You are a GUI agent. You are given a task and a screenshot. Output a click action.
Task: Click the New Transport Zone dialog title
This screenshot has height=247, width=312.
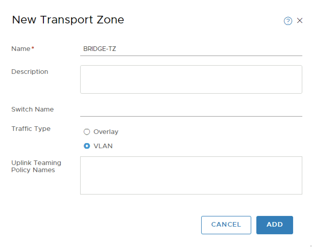(68, 20)
